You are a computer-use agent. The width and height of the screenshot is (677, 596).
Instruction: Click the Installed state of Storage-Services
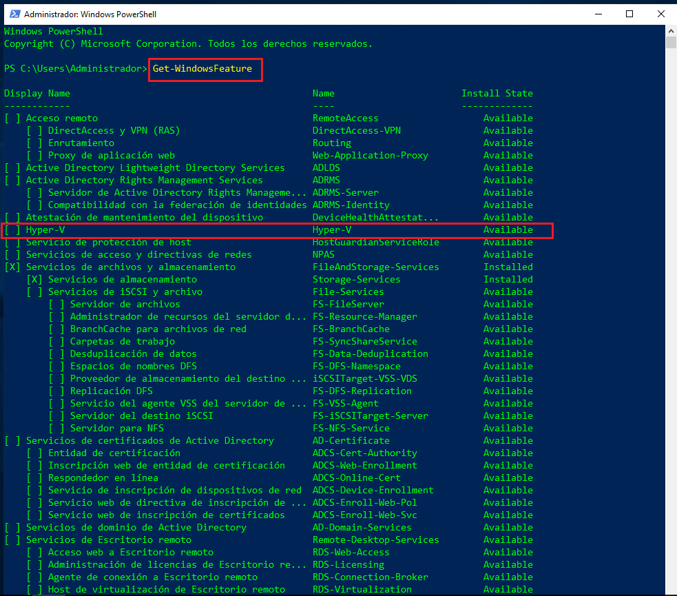(508, 279)
